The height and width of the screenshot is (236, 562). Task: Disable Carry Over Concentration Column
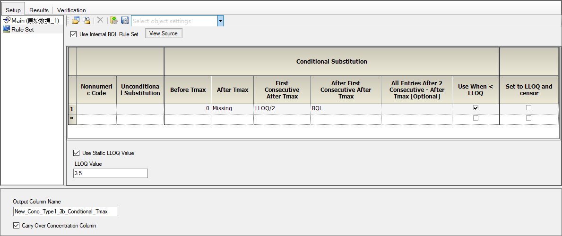click(16, 226)
